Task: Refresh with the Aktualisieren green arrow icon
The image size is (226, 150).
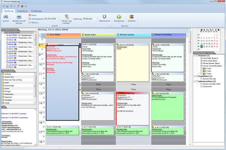Action: [x=119, y=17]
